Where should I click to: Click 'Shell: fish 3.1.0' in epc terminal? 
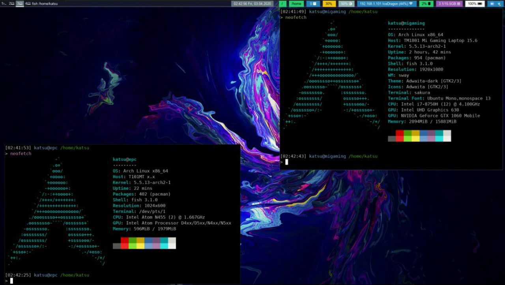(x=135, y=200)
